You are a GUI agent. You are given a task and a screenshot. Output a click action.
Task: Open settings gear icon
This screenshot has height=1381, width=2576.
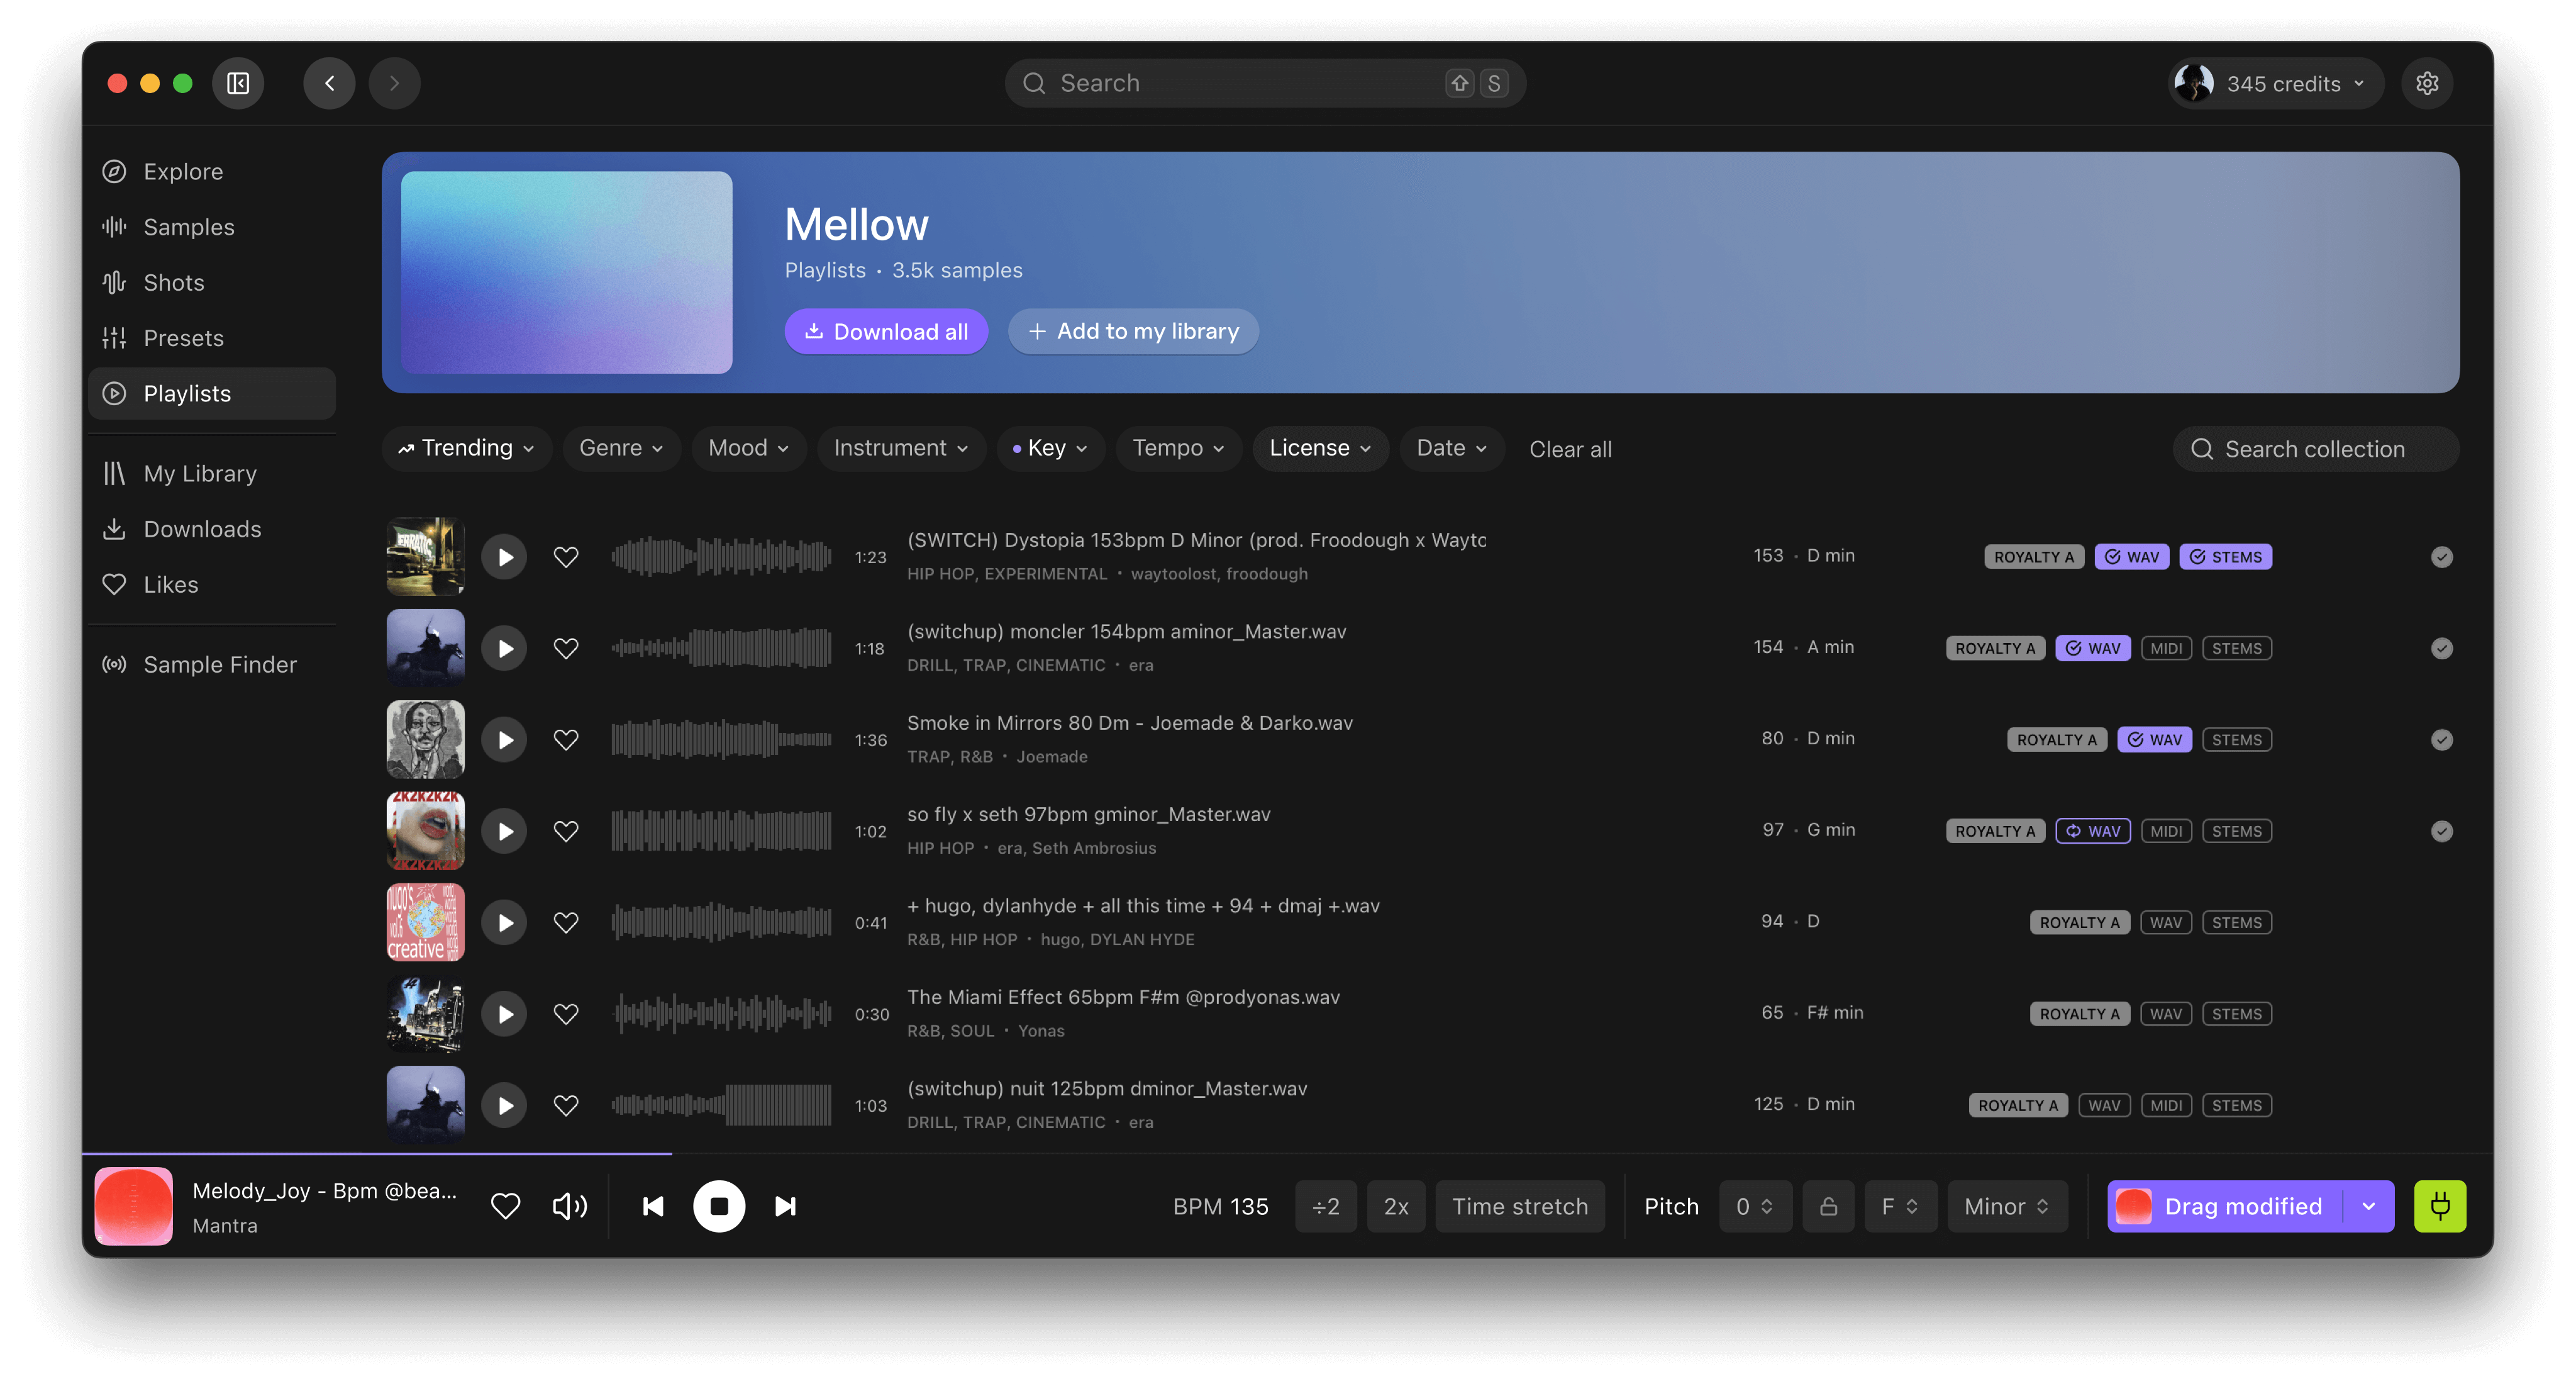point(2427,83)
